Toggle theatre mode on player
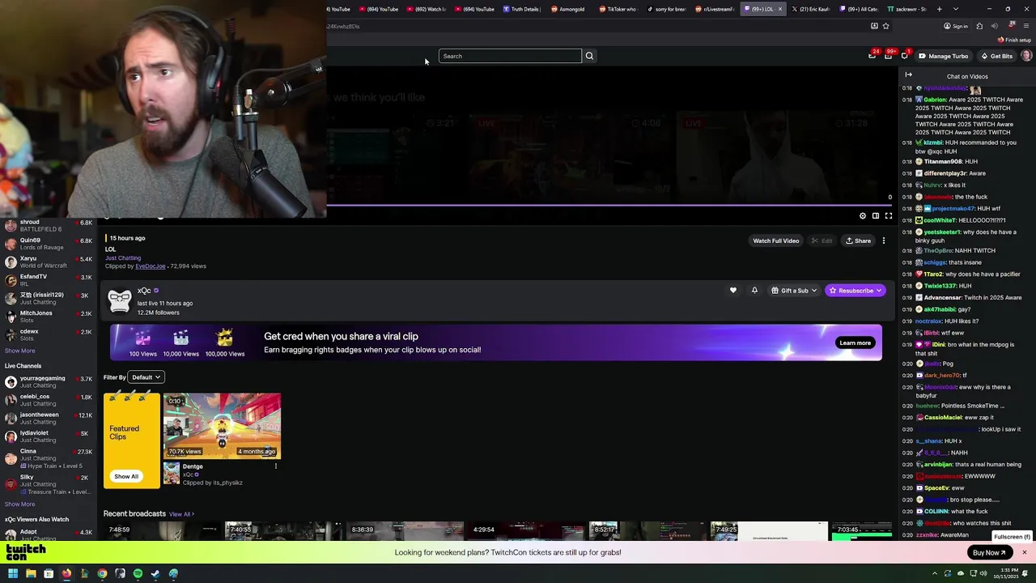The height and width of the screenshot is (583, 1036). click(x=876, y=216)
